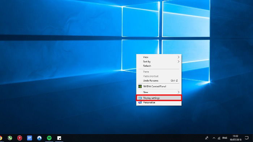
Task: Click the blue circular app icon on taskbar
Action: point(39,138)
